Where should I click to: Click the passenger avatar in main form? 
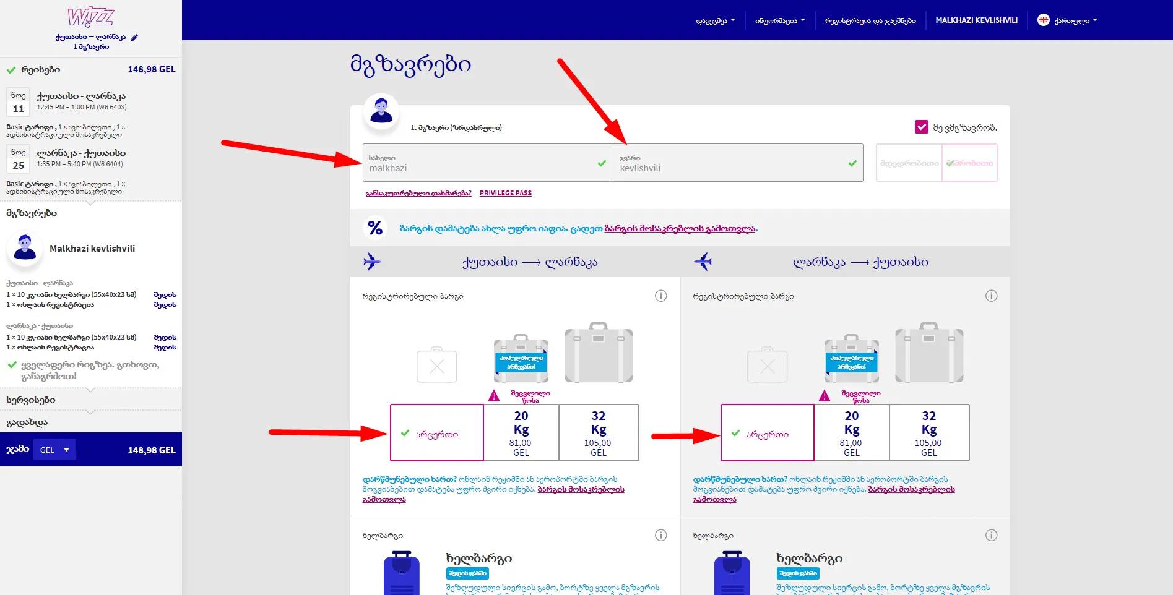point(381,112)
